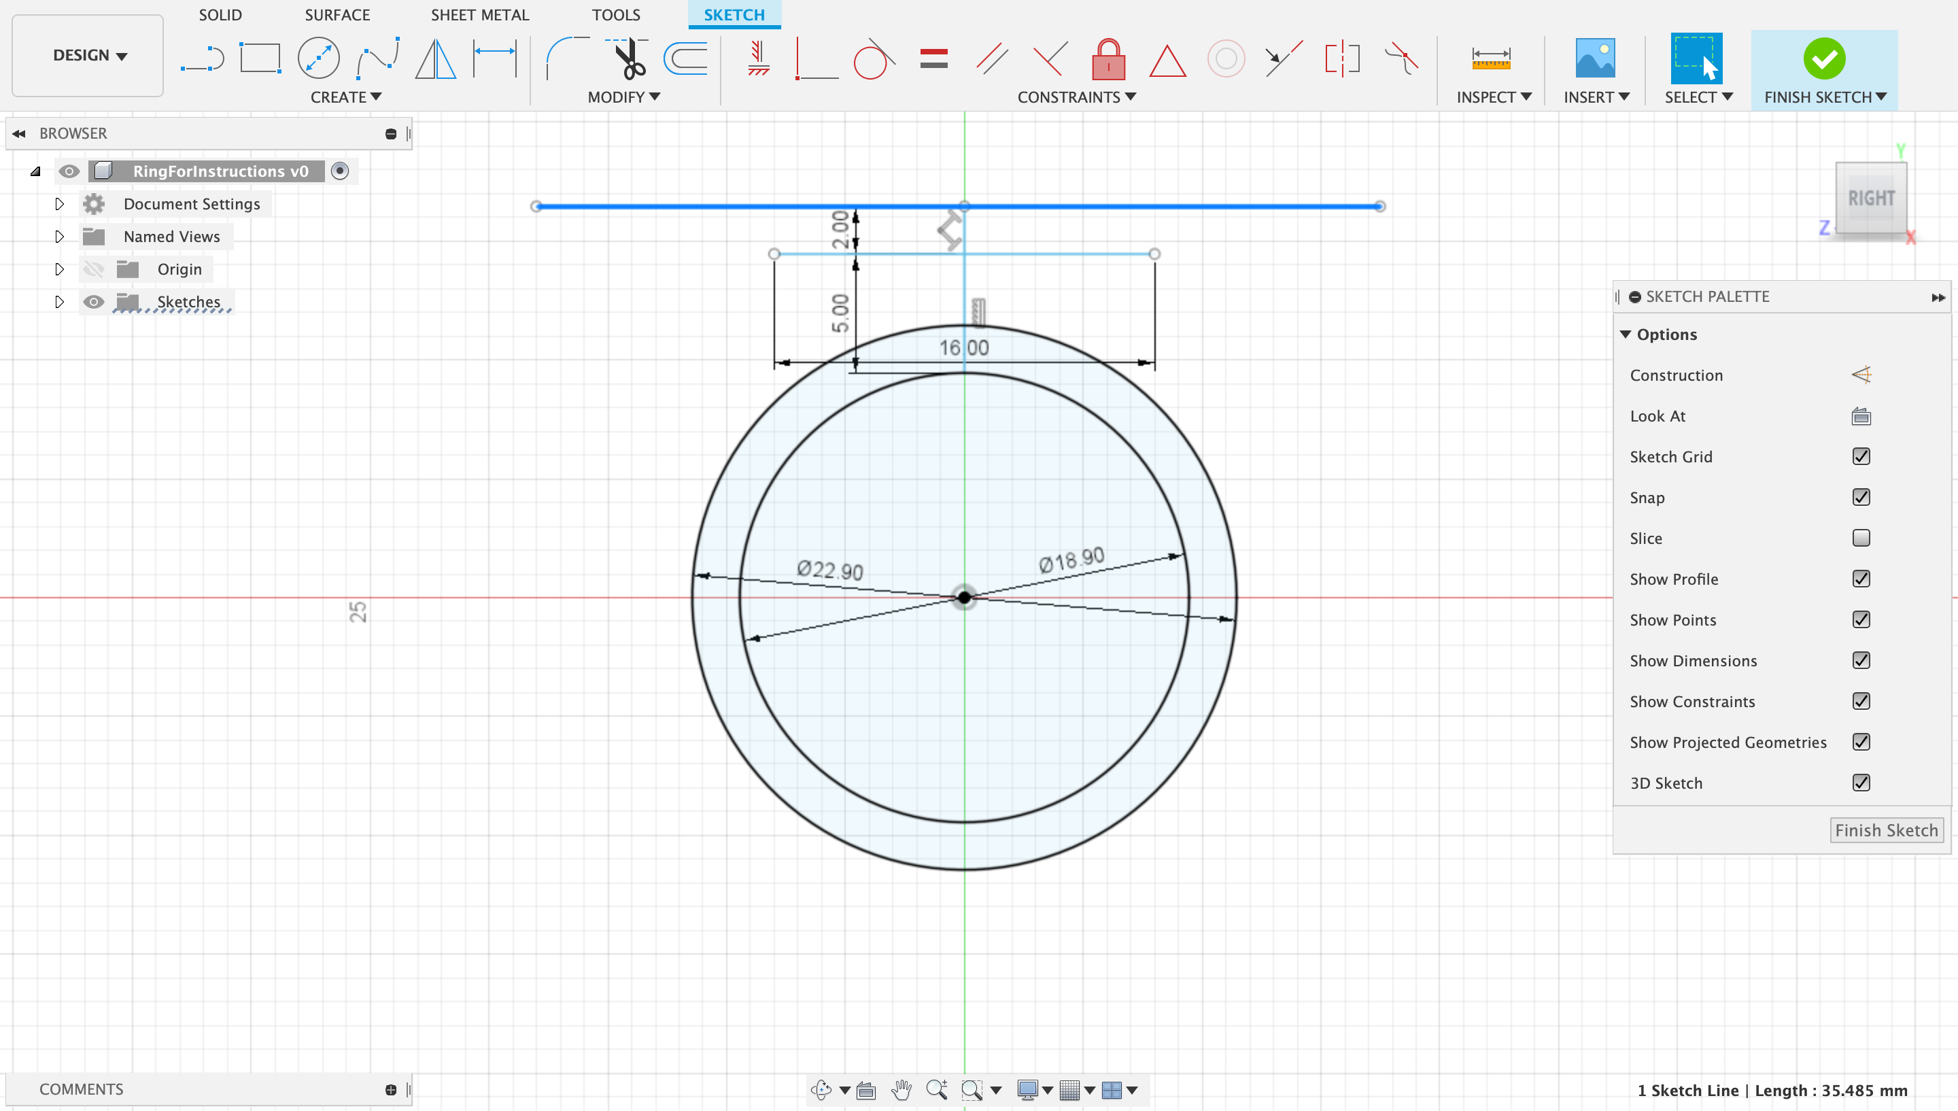Choose the Fit Point Spline tool
This screenshot has height=1111, width=1958.
[377, 58]
